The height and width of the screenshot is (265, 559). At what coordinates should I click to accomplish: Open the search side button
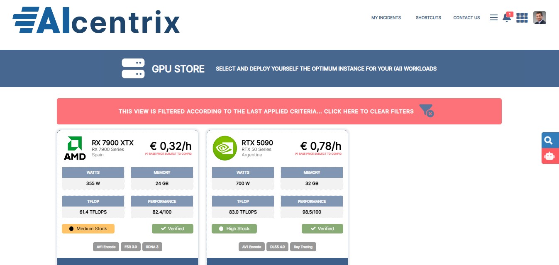[x=549, y=140]
